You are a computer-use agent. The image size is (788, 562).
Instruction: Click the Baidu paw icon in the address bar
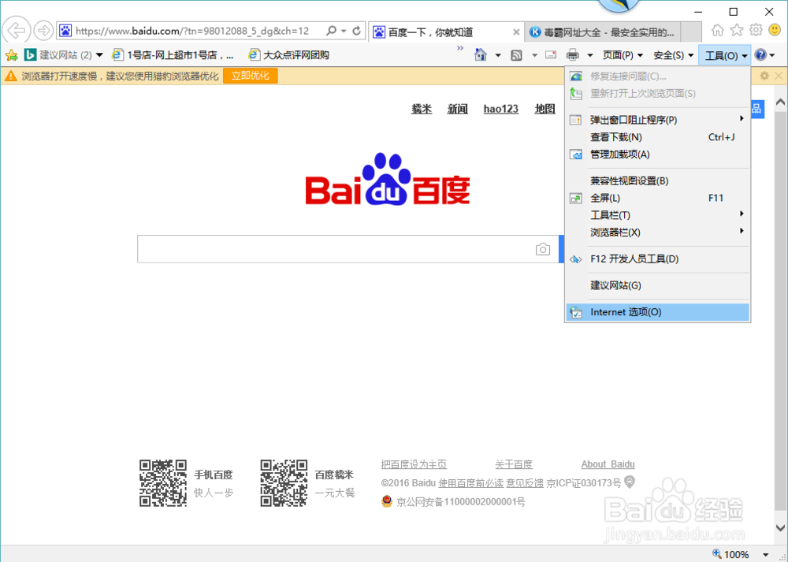(65, 30)
